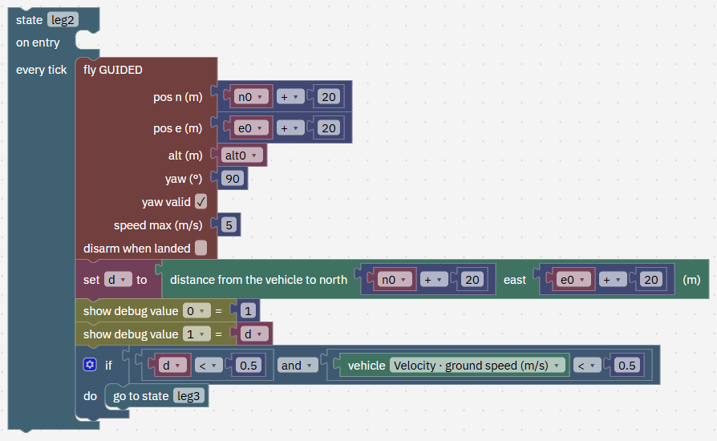717x441 pixels.
Task: Open the e0 variable dropdown in pos e
Action: [250, 128]
